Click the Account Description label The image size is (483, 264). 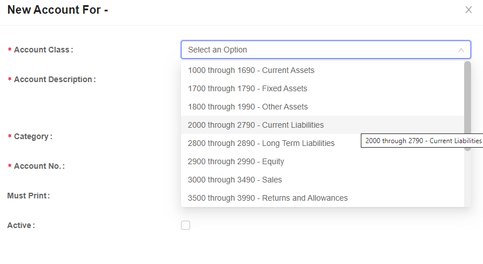(x=55, y=79)
